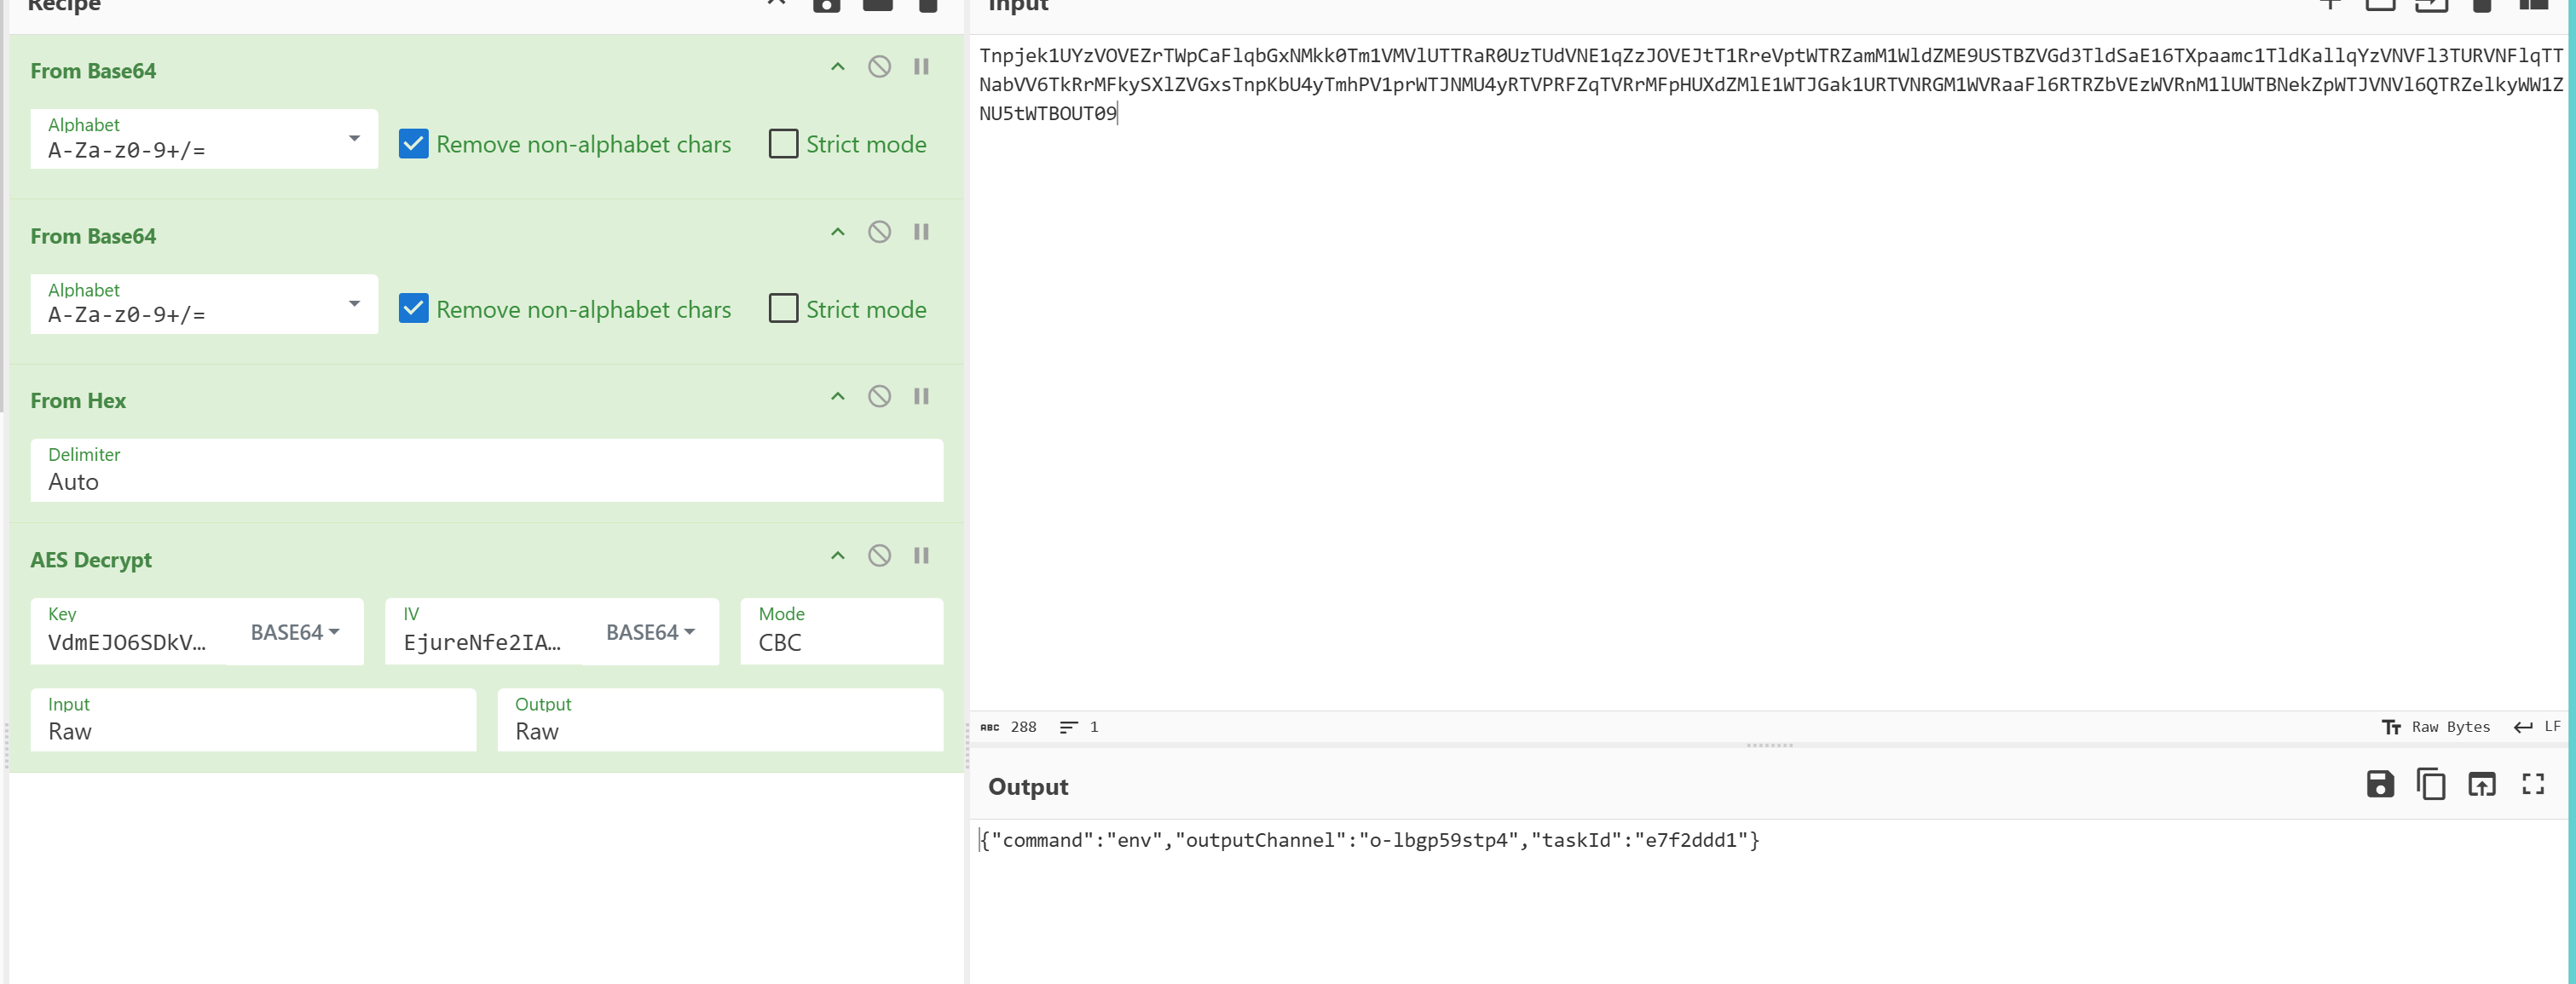This screenshot has width=2576, height=984.
Task: Disable the first From Base64 operation
Action: 879,67
